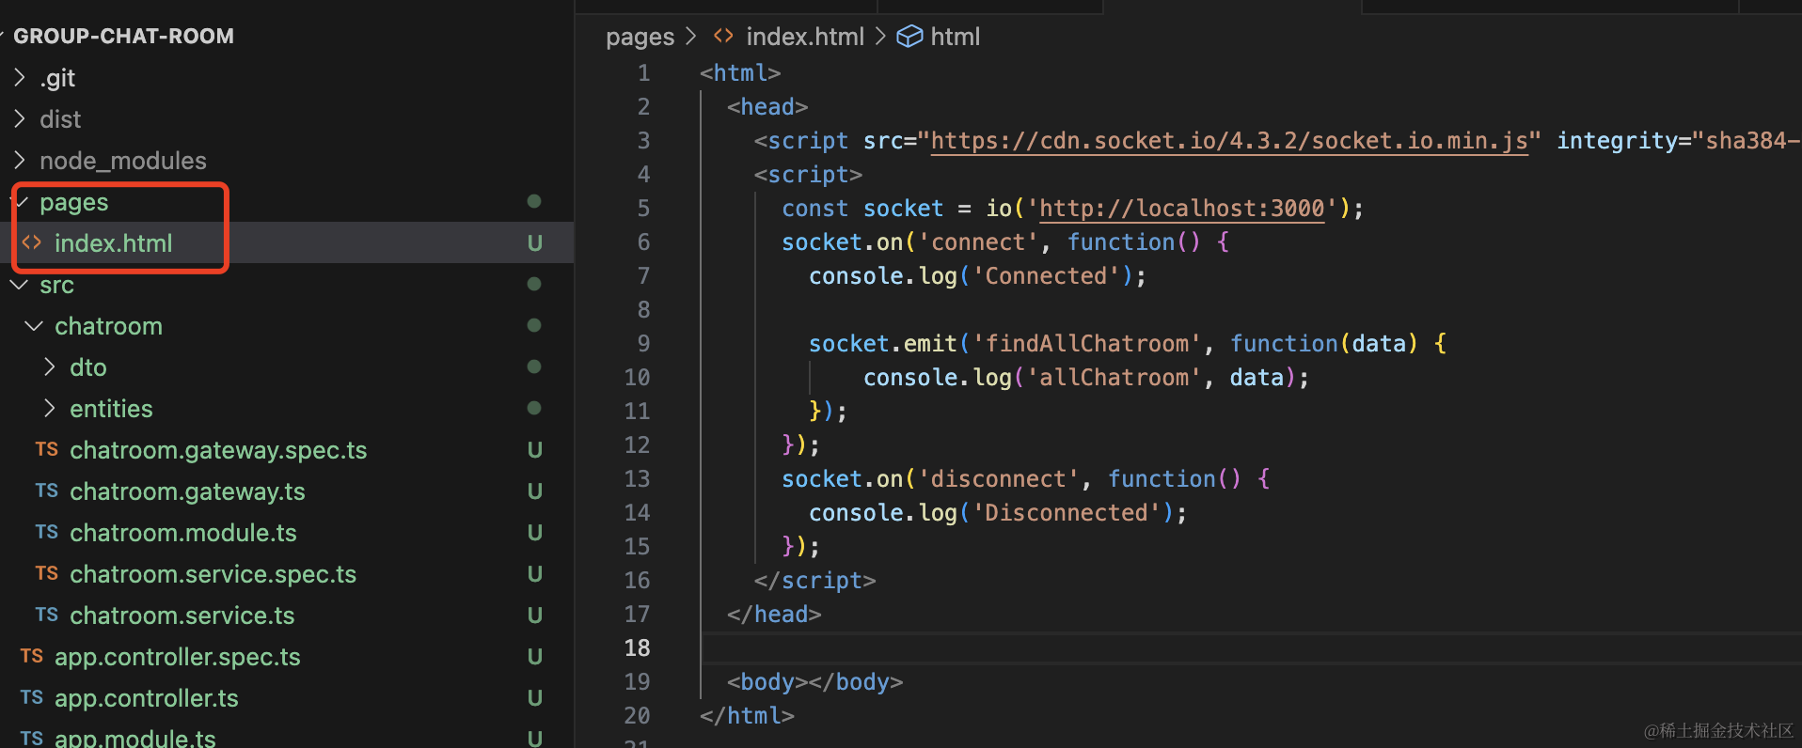This screenshot has width=1802, height=748.
Task: Expand the entities folder
Action: pyautogui.click(x=50, y=409)
